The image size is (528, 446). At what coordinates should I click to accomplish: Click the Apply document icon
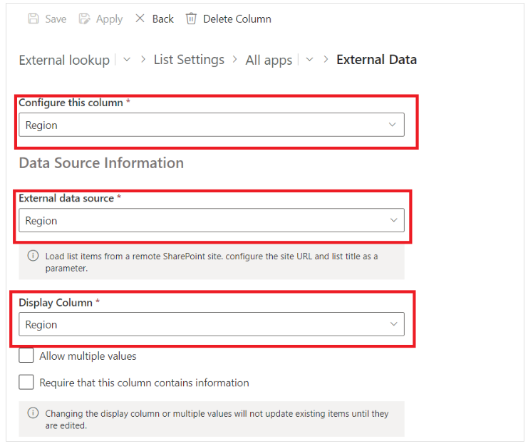84,19
